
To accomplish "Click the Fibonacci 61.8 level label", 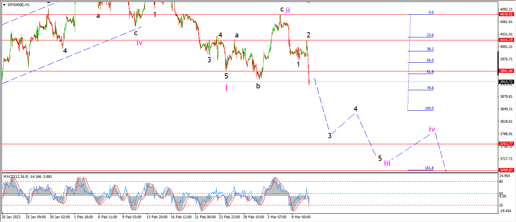I will point(430,71).
